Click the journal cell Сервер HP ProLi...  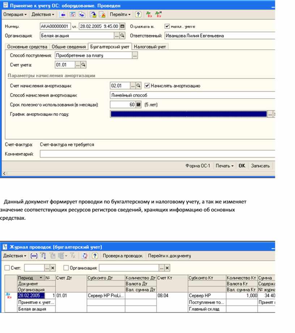106,296
